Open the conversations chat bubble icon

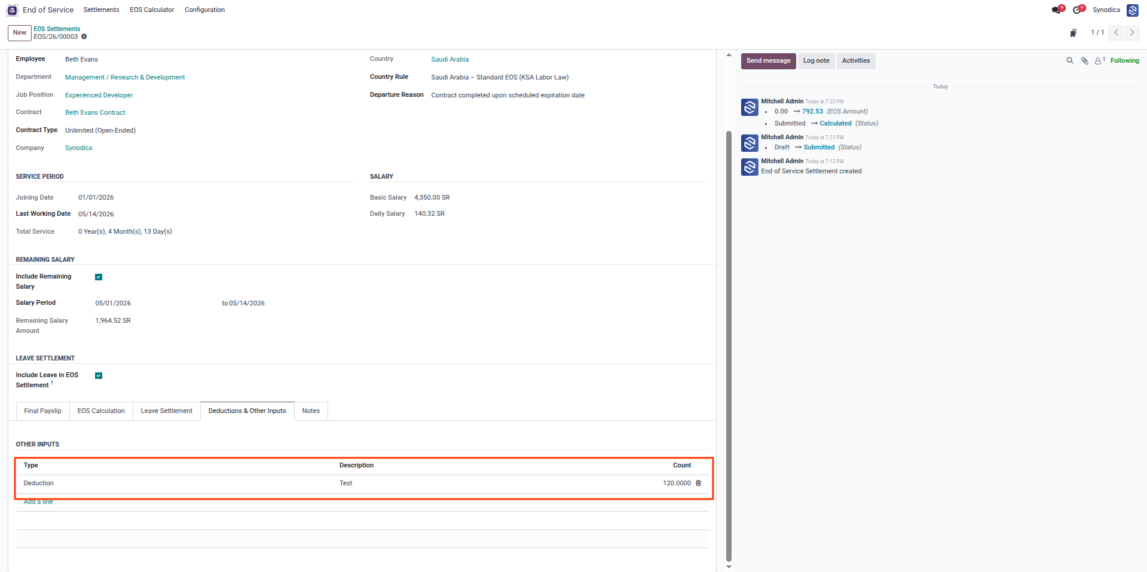click(1056, 10)
